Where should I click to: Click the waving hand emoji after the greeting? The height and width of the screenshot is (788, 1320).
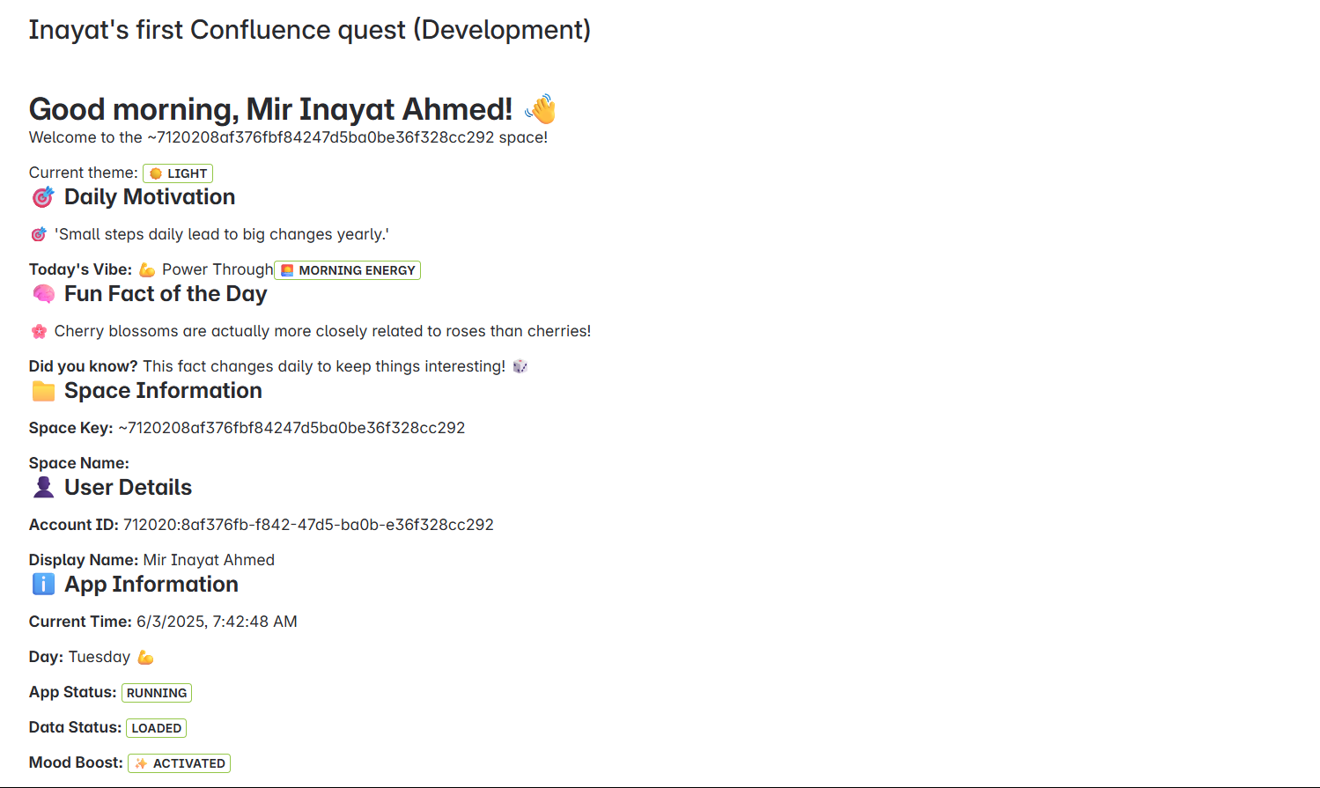[541, 109]
